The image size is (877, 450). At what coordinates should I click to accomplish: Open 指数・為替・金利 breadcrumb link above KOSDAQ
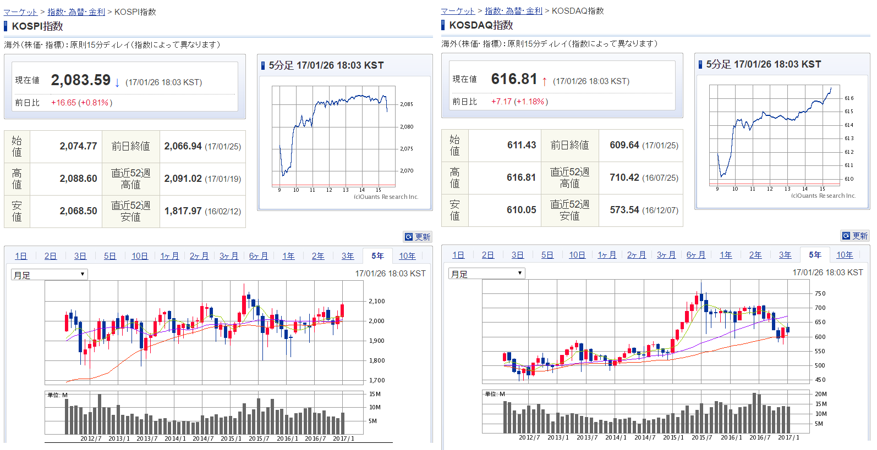coord(513,11)
